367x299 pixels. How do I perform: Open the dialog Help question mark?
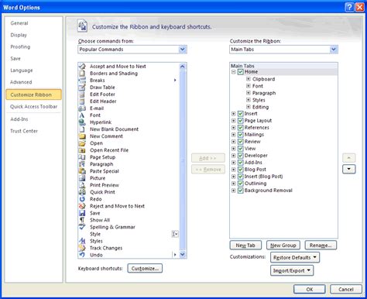tap(349, 7)
